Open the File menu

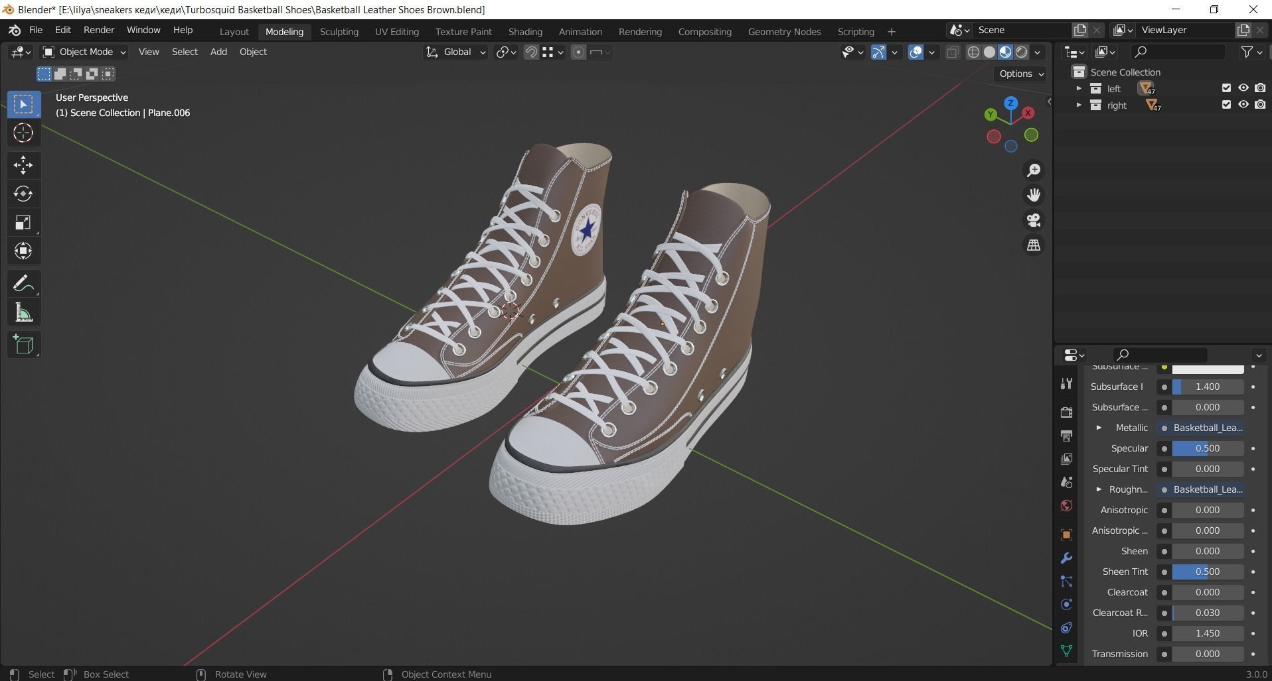coord(36,31)
